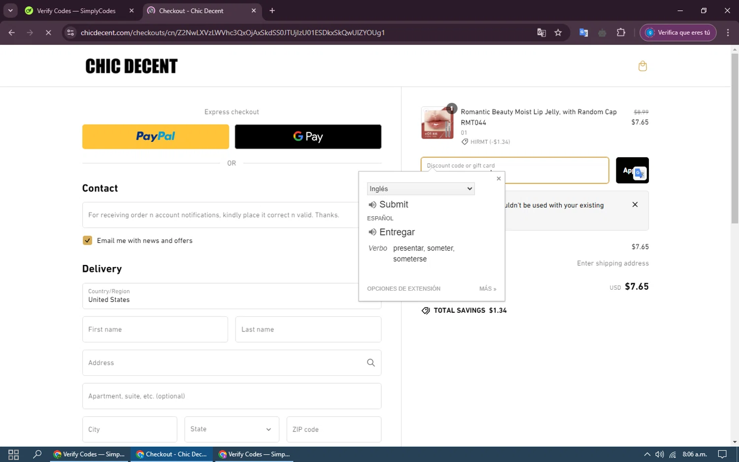Focus the Discount code or gift card field
This screenshot has height=462, width=739.
pyautogui.click(x=515, y=170)
